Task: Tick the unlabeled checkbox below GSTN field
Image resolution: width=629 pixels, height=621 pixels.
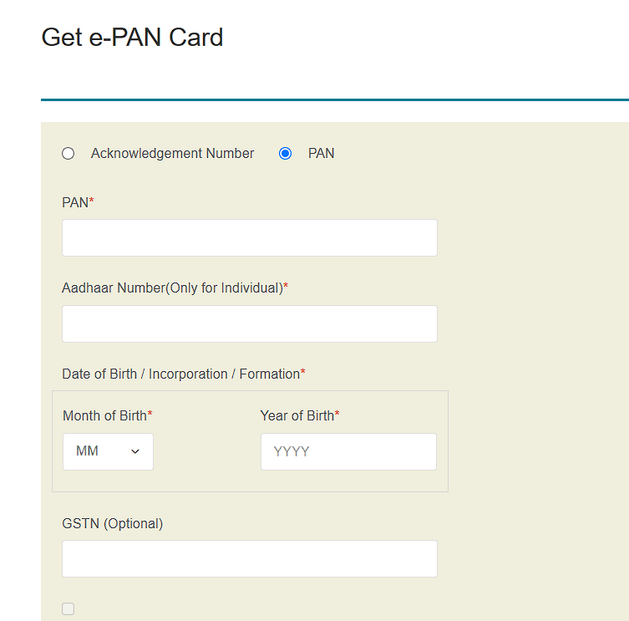Action: [x=68, y=608]
